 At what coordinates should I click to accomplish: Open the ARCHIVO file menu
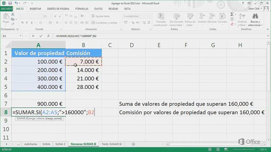tap(7, 9)
